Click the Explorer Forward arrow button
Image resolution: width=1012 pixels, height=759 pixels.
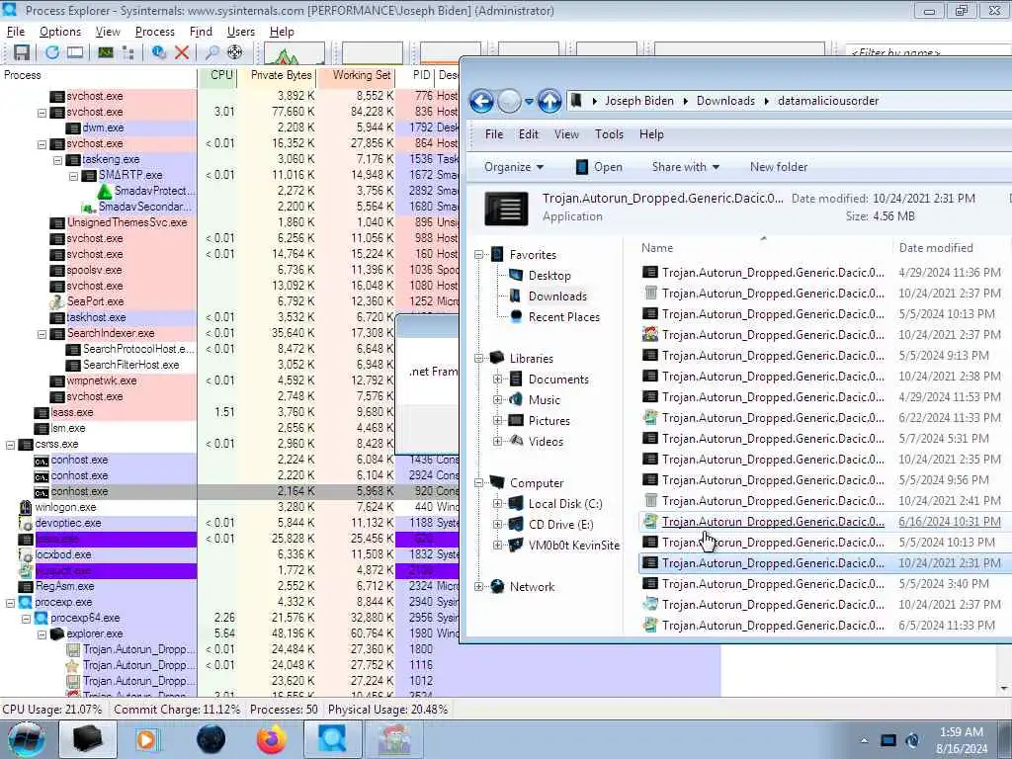[509, 102]
